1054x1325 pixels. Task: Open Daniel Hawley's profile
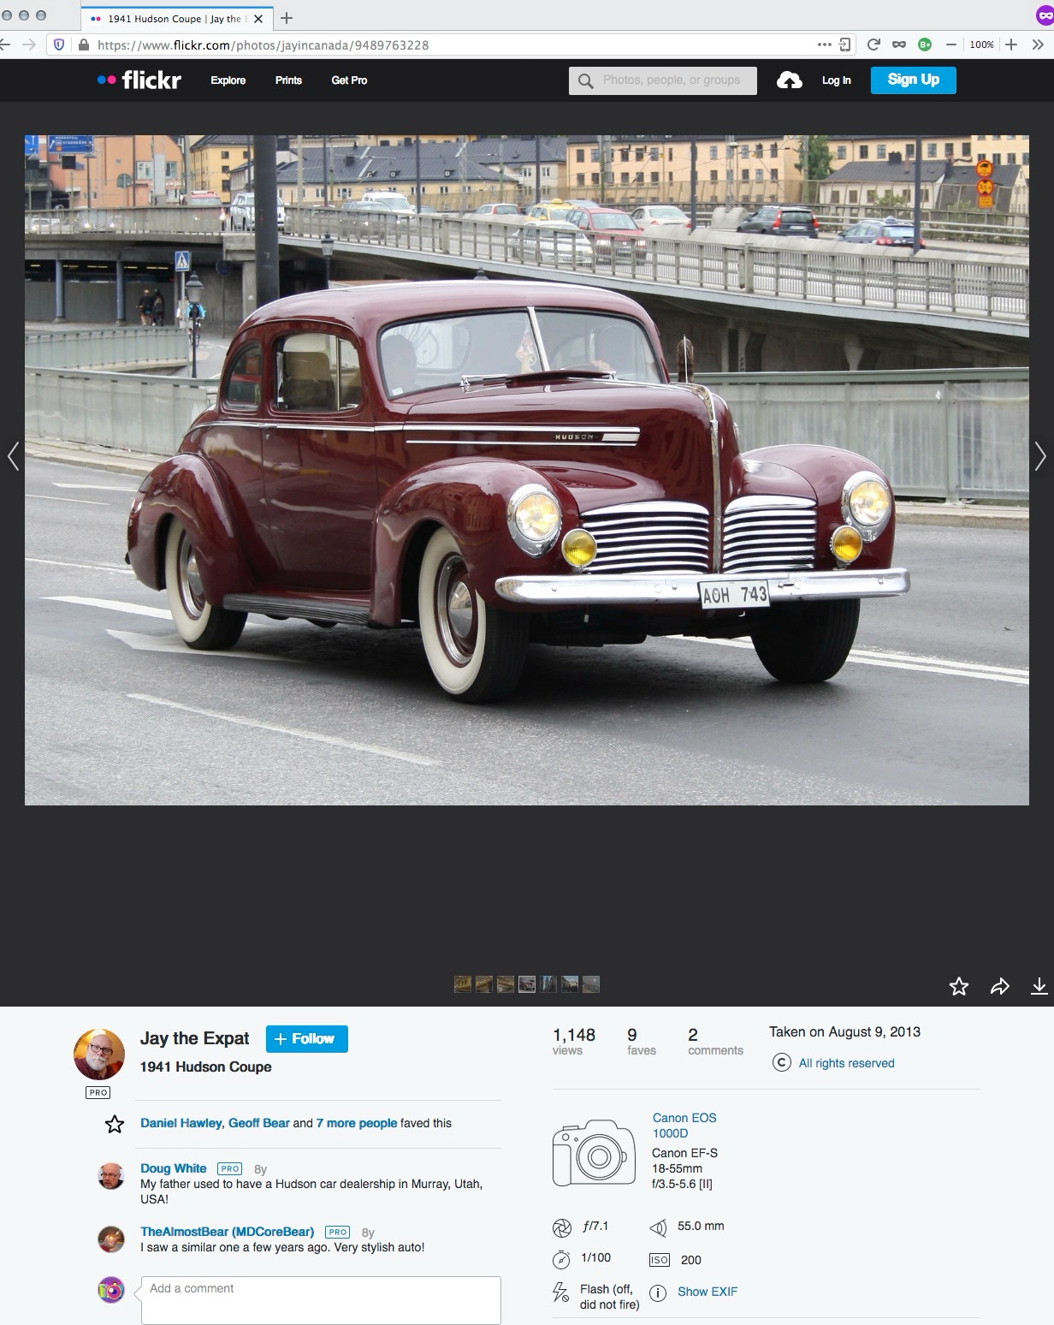click(x=181, y=1123)
